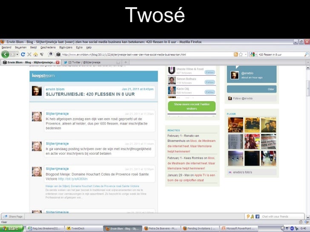Click the Older tweets button

coord(252,89)
